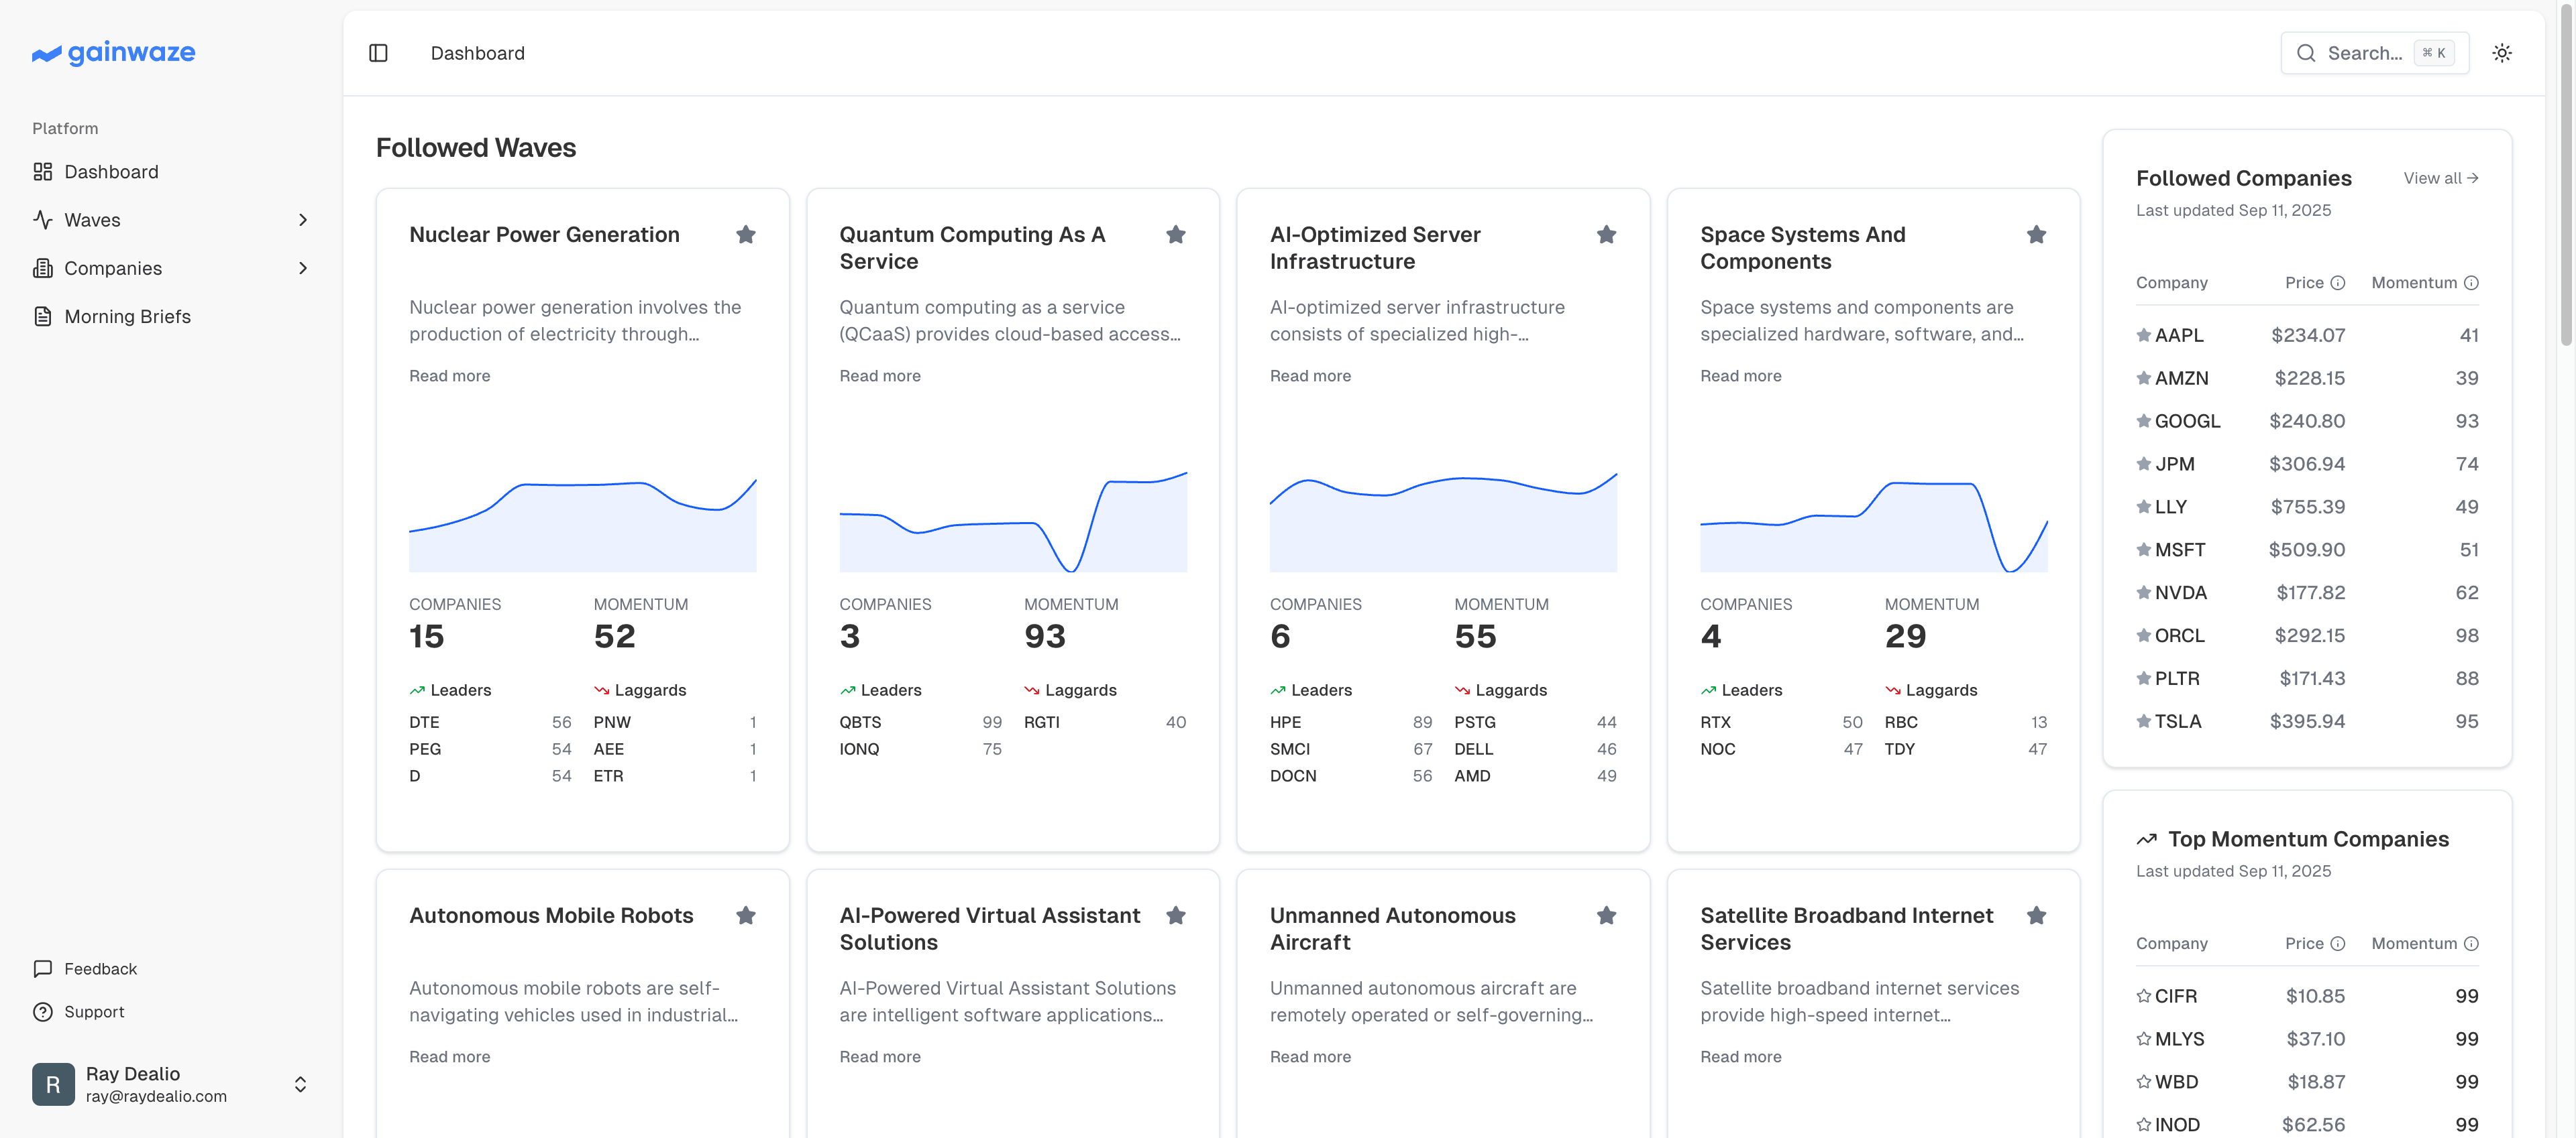Image resolution: width=2576 pixels, height=1138 pixels.
Task: Select the Morning Briefs document icon
Action: (x=42, y=316)
